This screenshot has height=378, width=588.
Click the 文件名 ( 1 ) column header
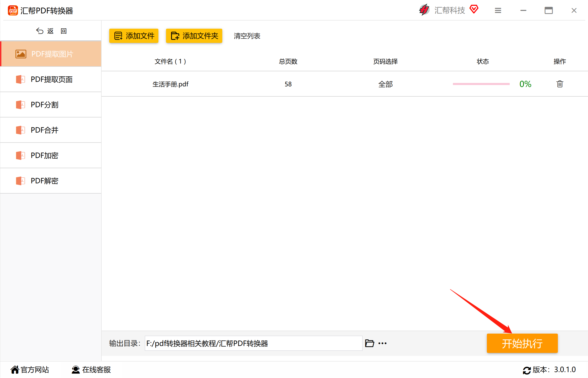pyautogui.click(x=170, y=61)
